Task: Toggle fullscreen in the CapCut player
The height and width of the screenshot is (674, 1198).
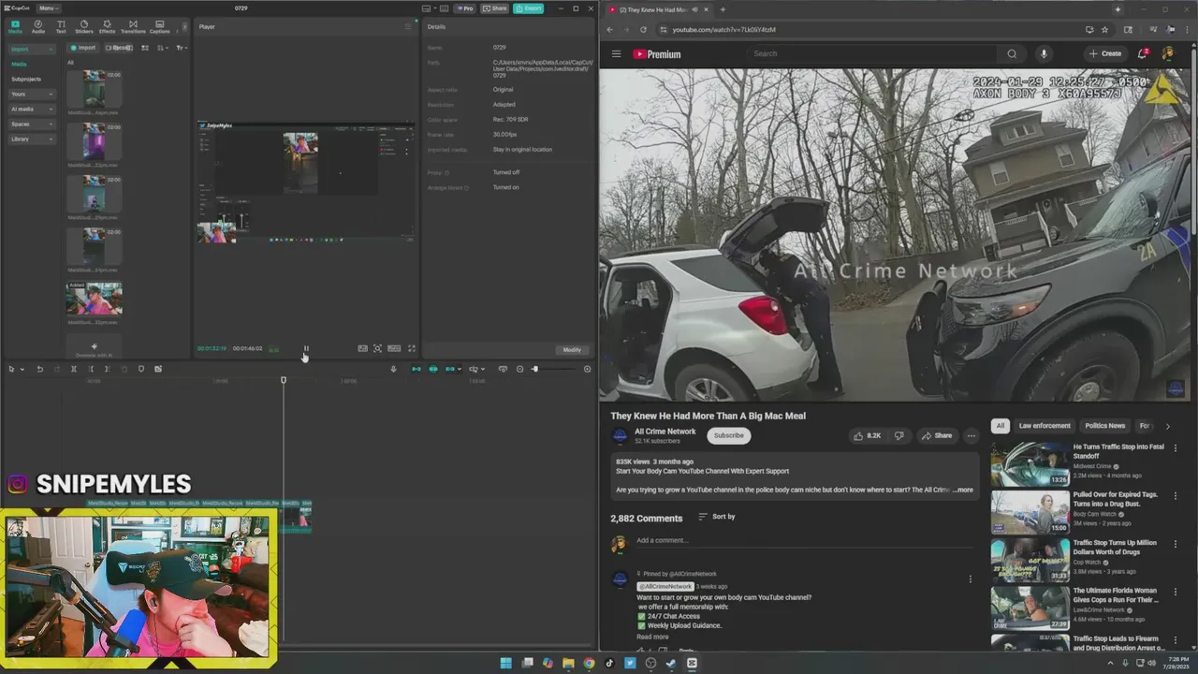Action: 411,348
